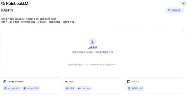
Task: Click the 上傳來源 heading text
Action: (92, 47)
